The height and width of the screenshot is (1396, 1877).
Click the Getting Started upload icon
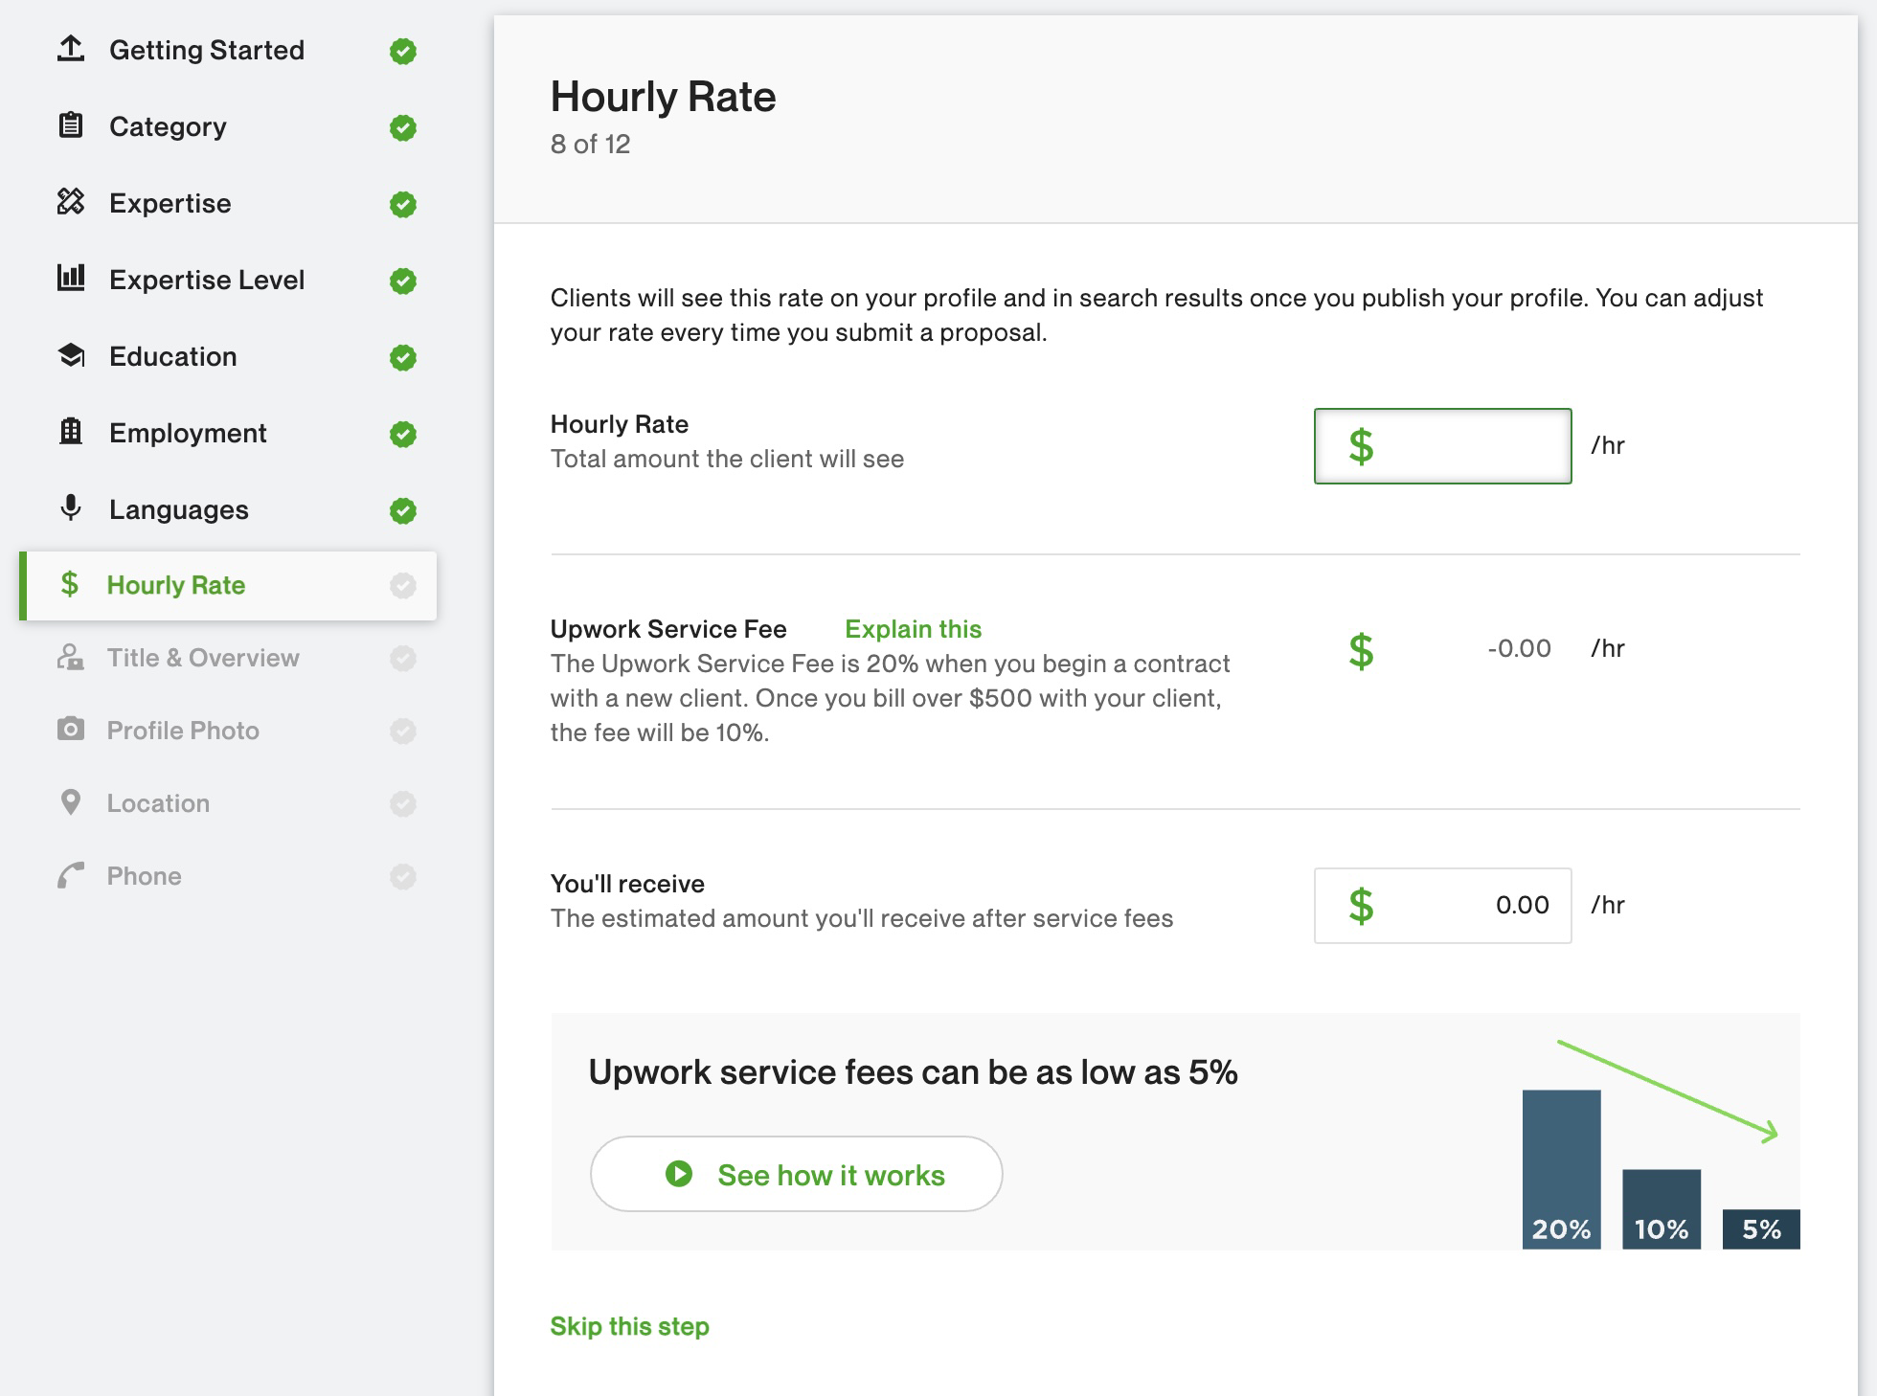[71, 49]
